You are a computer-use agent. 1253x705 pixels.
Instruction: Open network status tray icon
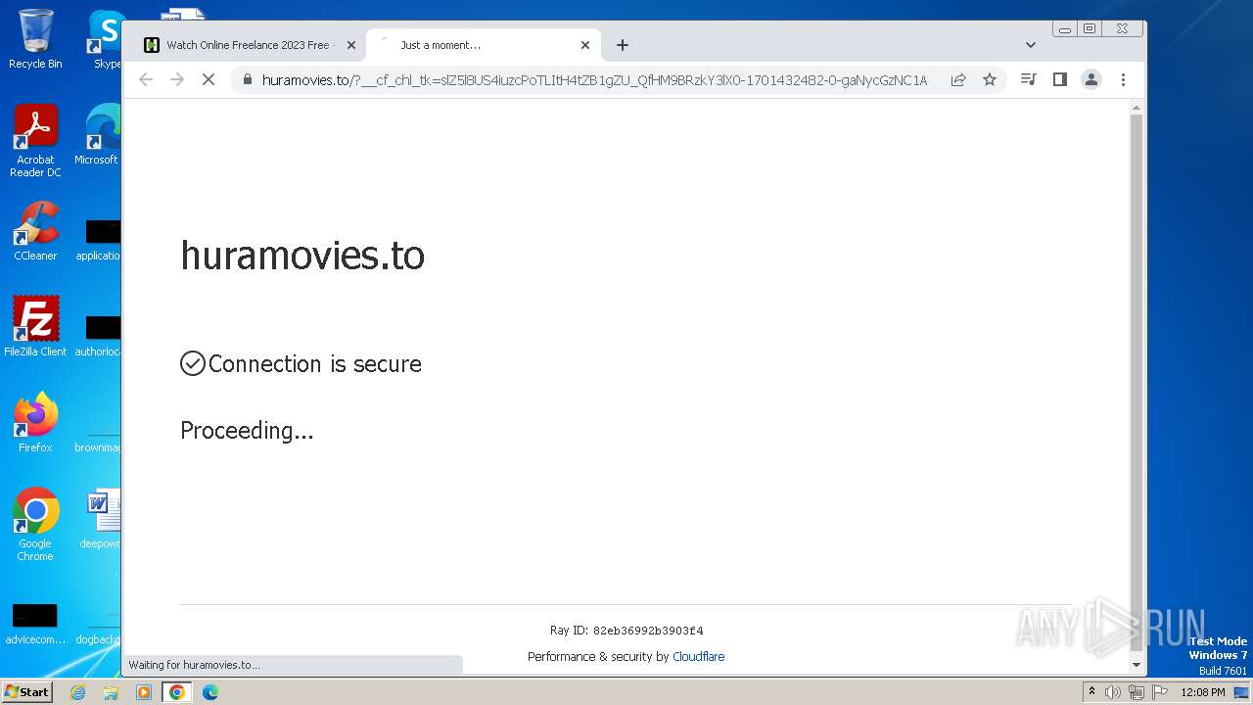tap(1137, 692)
